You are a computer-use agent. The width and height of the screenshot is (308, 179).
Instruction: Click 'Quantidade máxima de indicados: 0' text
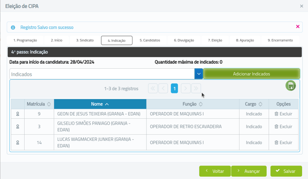[188, 62]
